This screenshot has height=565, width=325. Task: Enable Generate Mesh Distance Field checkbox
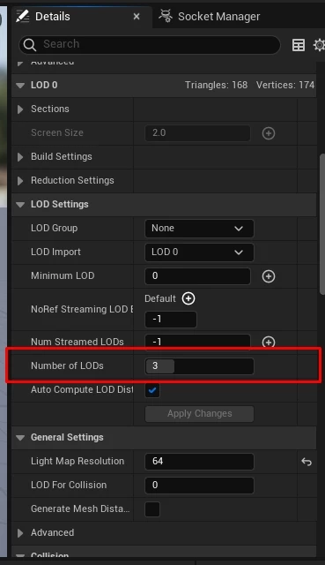(x=152, y=509)
